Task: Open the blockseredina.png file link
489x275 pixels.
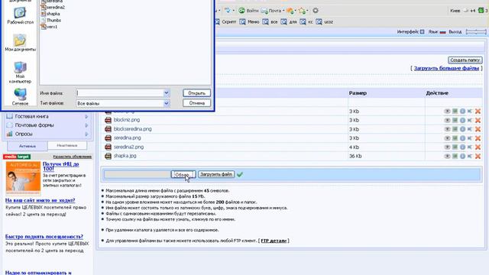Action: point(132,129)
